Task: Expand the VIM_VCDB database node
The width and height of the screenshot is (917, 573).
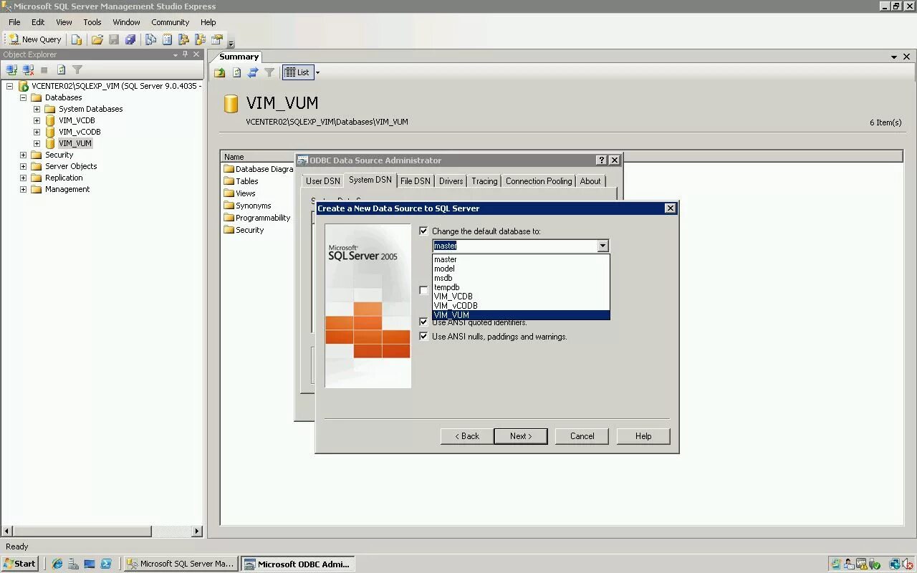Action: (37, 120)
